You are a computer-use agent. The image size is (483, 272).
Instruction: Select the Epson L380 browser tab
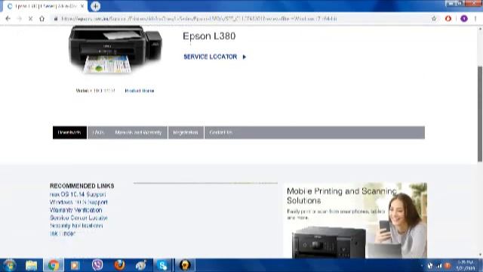coord(45,6)
